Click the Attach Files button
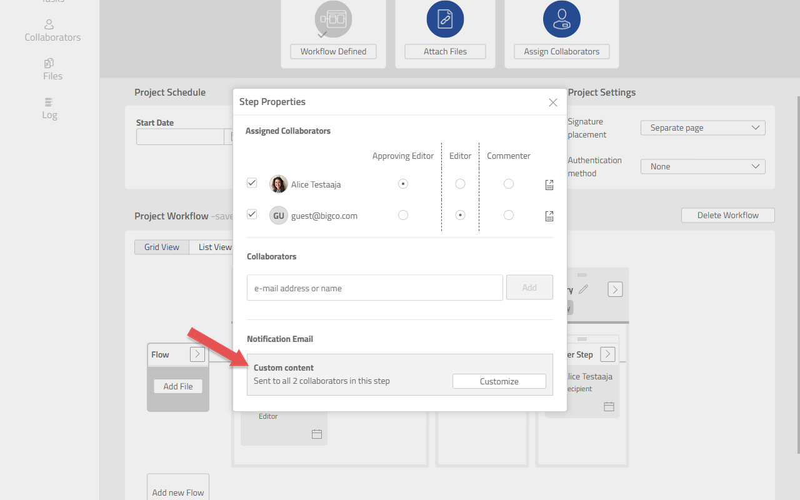Viewport: 800px width, 500px height. [445, 51]
